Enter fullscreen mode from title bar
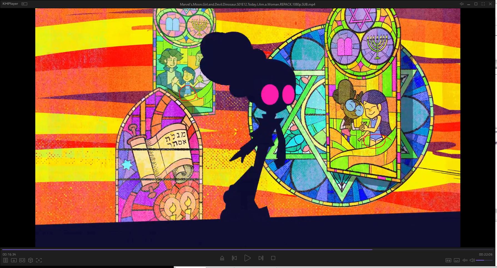 click(483, 4)
